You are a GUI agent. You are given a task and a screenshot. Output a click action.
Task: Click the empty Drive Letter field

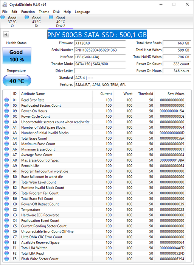coord(100,71)
